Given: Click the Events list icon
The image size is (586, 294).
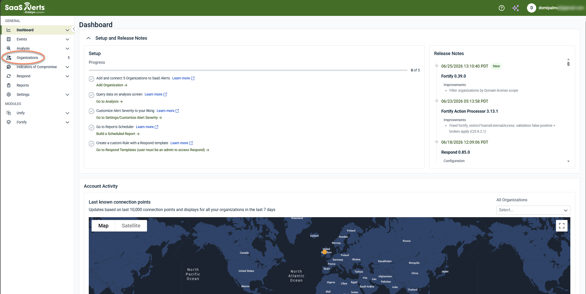Looking at the screenshot, I should [x=9, y=39].
